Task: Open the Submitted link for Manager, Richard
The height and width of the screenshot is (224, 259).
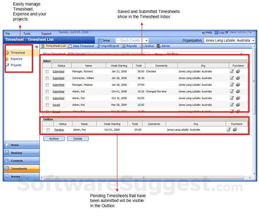Action: point(58,72)
